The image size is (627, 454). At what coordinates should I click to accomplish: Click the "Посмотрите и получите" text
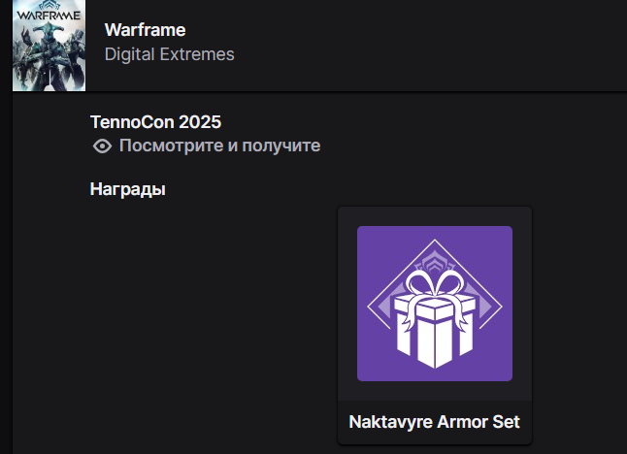219,146
